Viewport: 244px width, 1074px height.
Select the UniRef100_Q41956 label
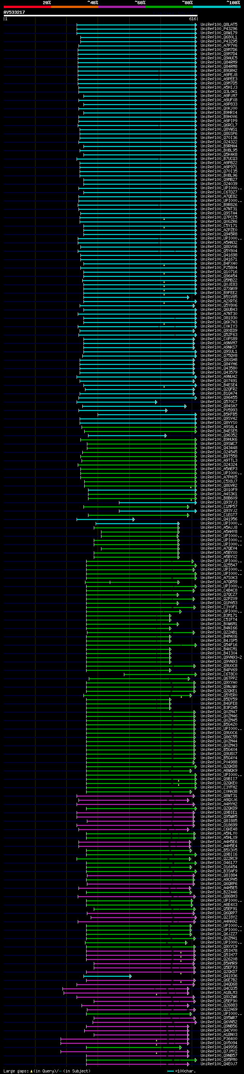point(219,519)
